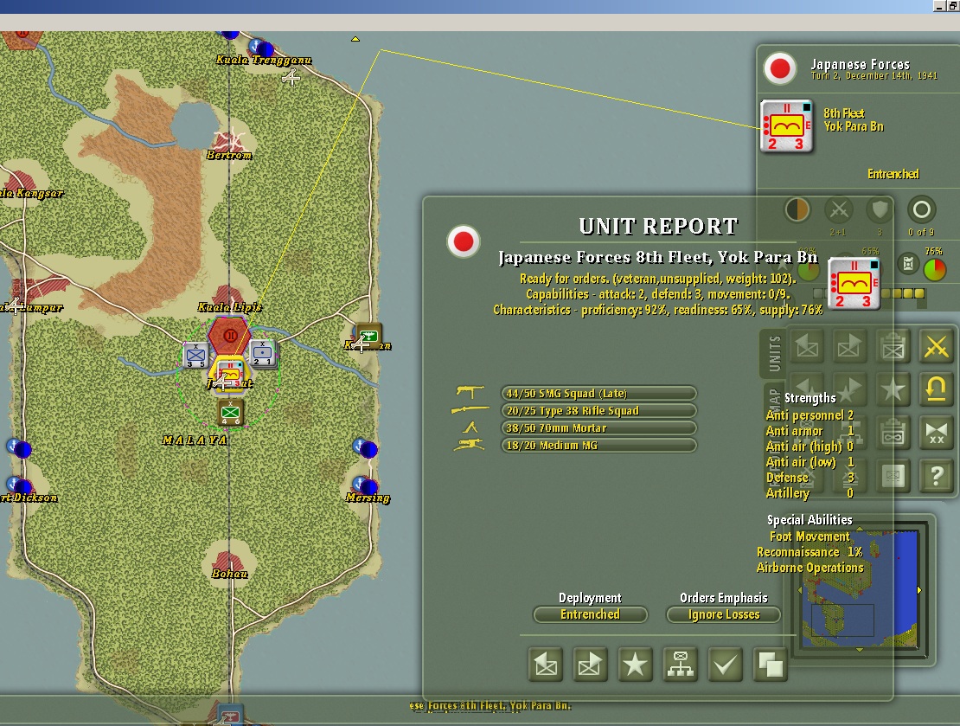Show the organization hierarchy chart icon
Image resolution: width=960 pixels, height=726 pixels.
click(x=680, y=665)
